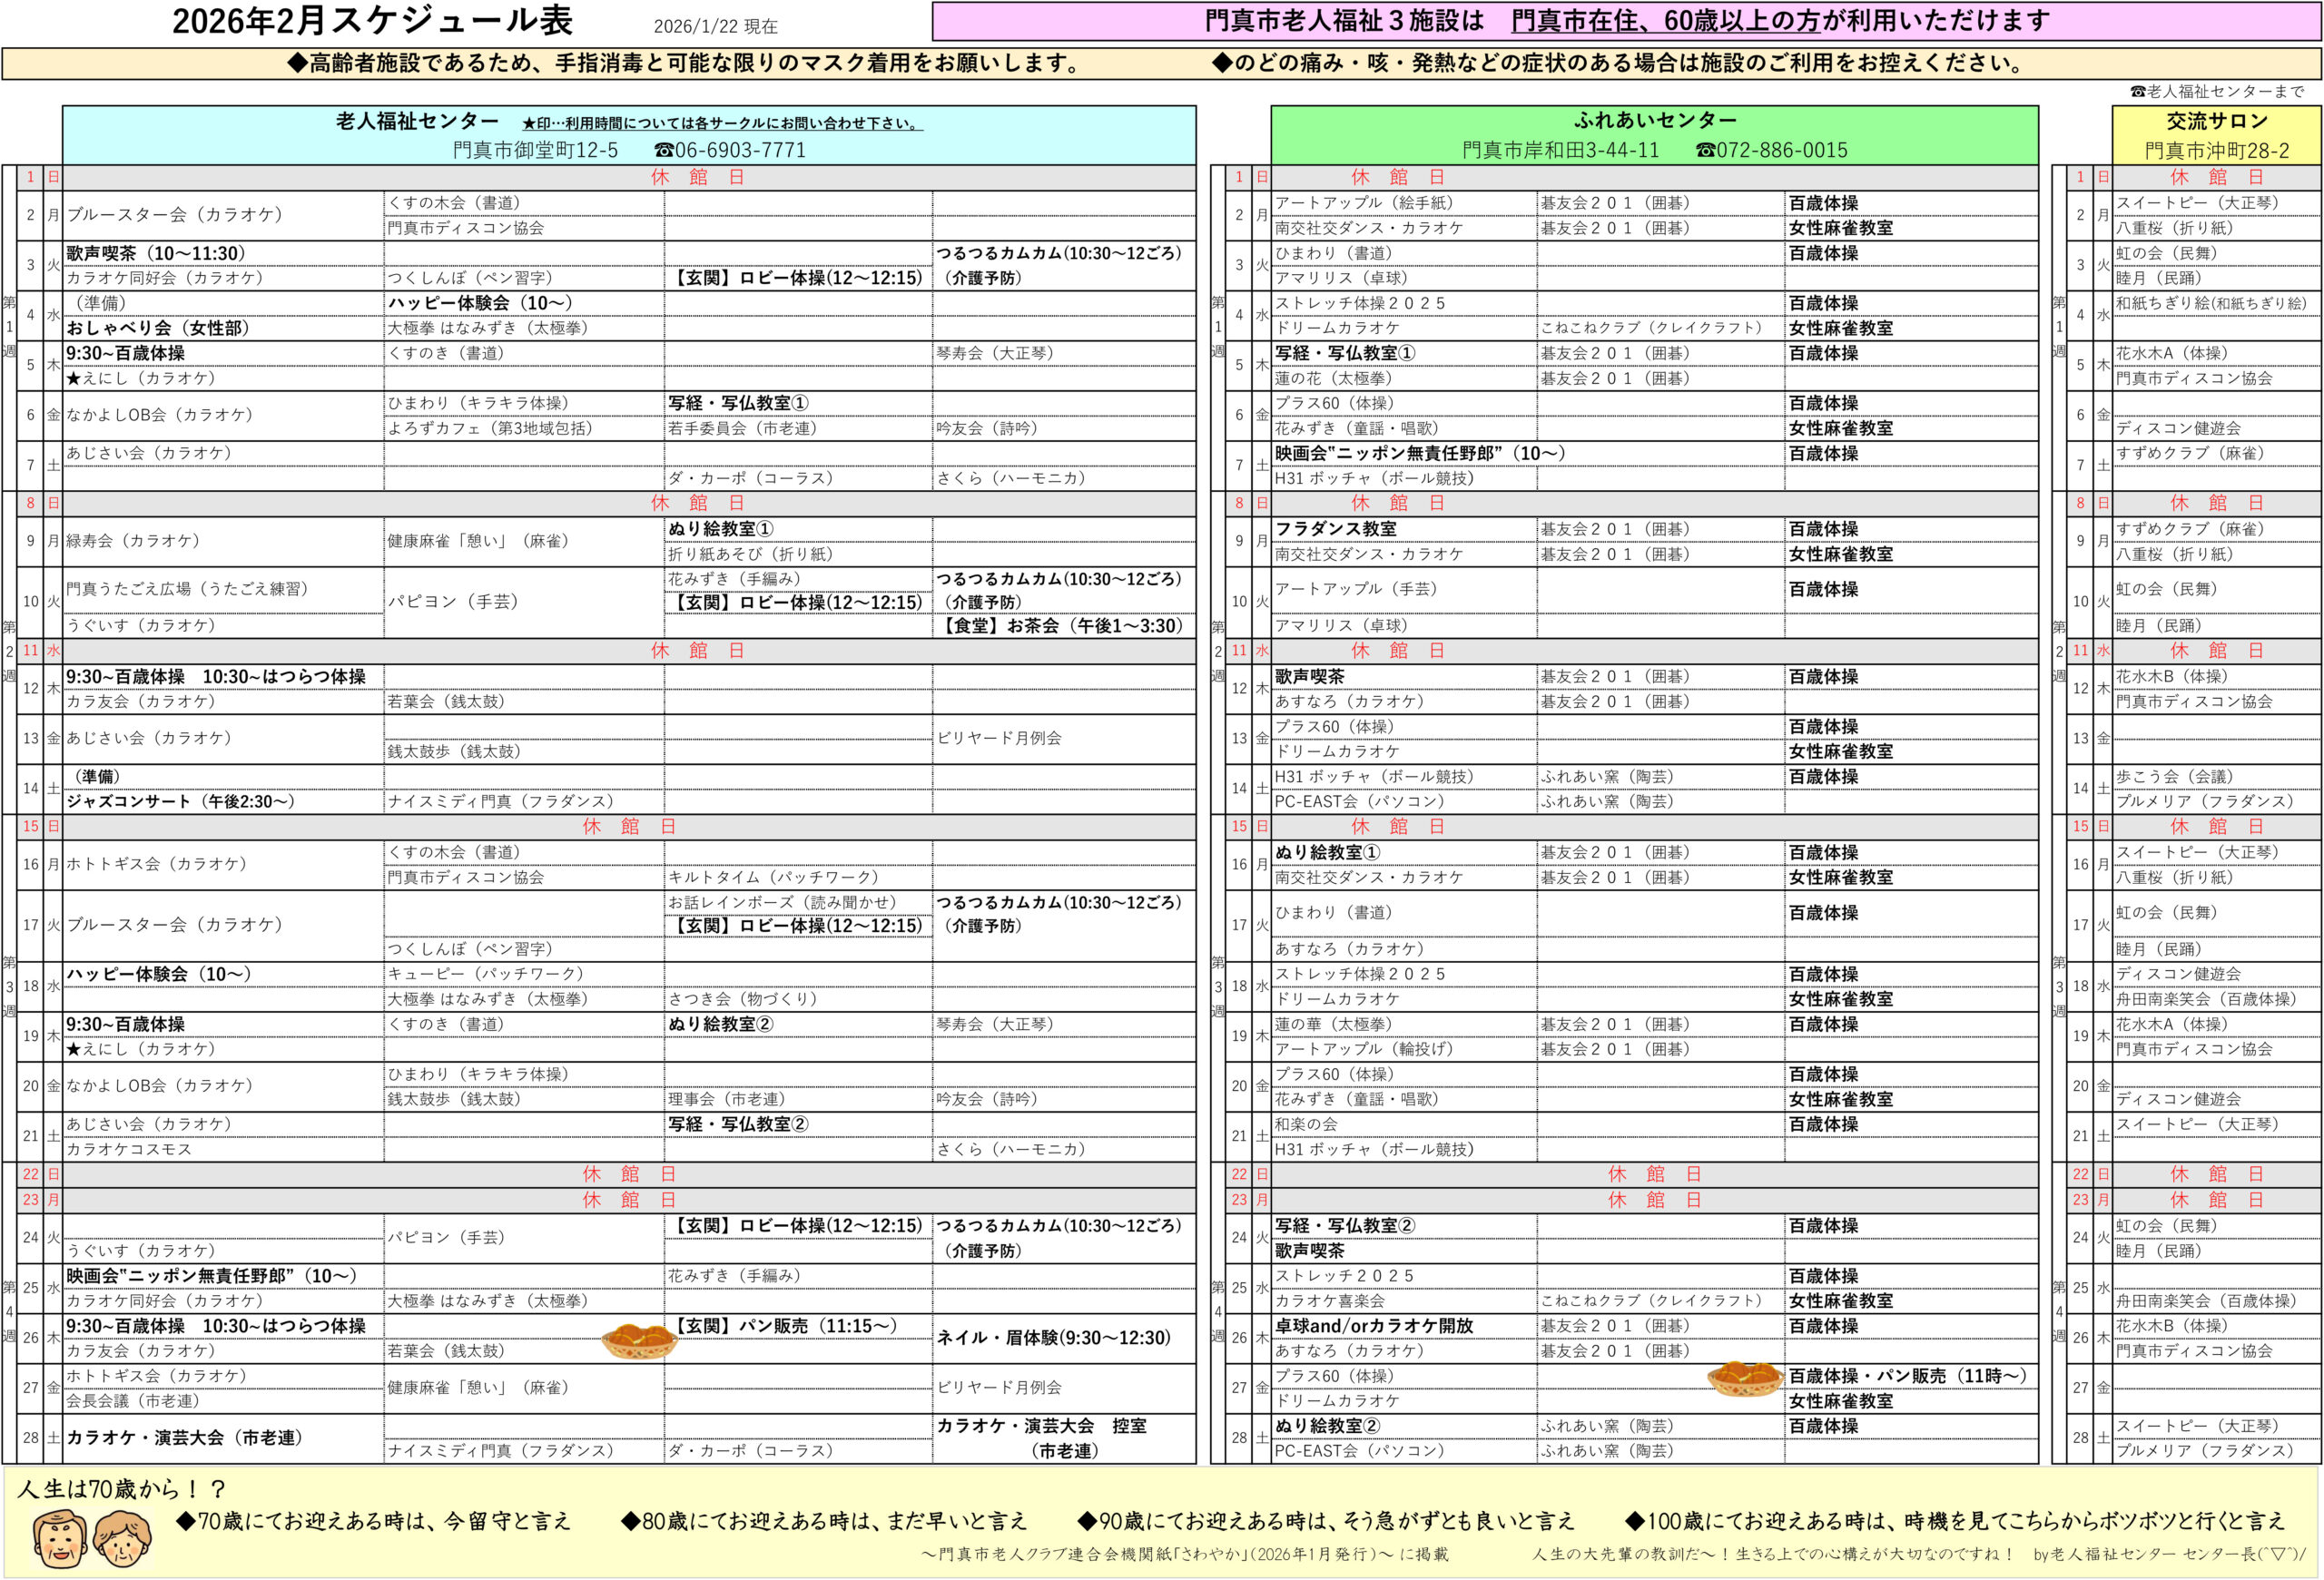Click the phone icon before 072-886-0015
The height and width of the screenshot is (1580, 2324).
point(1707,151)
